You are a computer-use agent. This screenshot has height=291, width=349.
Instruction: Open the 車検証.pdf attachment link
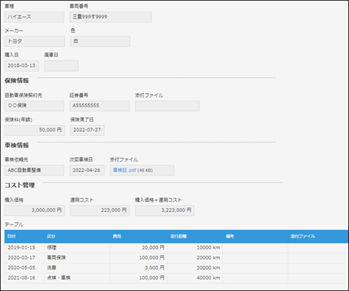point(123,170)
